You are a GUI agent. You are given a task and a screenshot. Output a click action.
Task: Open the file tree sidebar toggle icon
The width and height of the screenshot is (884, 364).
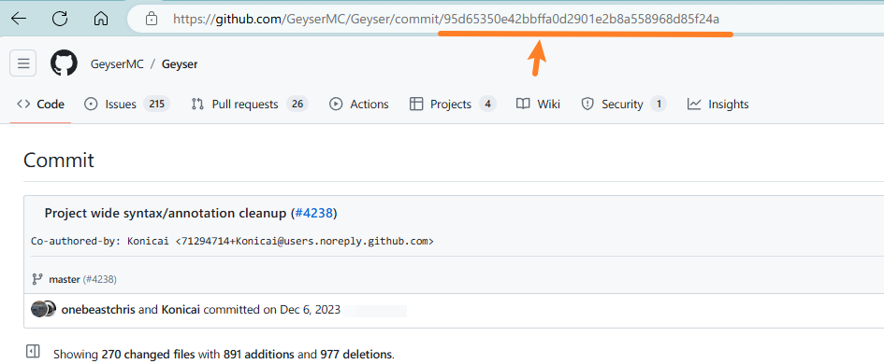[x=33, y=352]
